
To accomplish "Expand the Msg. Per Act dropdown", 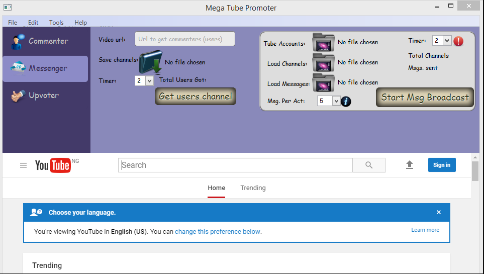I will pos(336,101).
